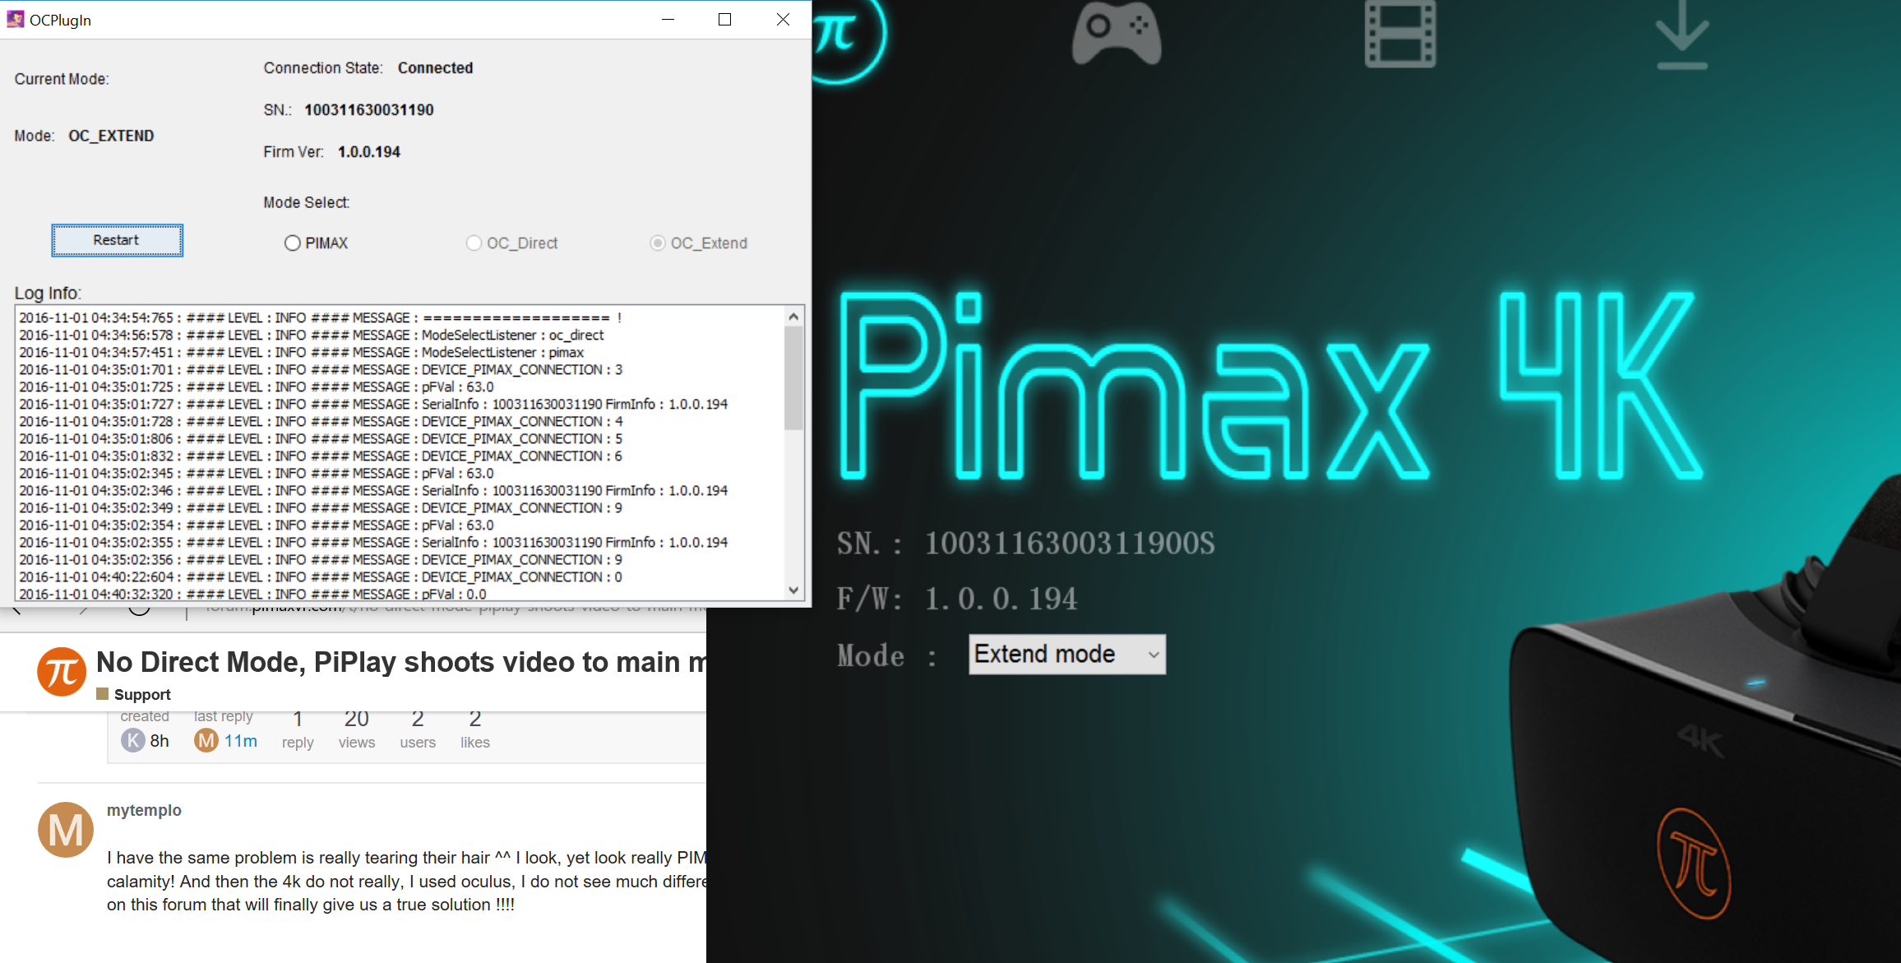Click the log scrollbar down arrow
This screenshot has width=1901, height=963.
click(x=793, y=590)
